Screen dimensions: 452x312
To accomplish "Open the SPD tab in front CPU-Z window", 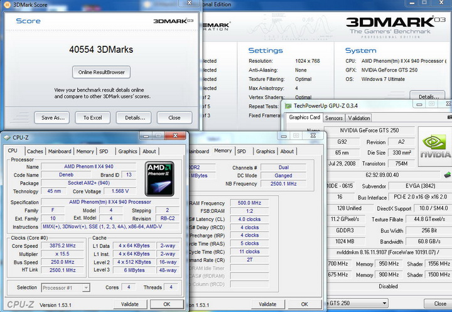I will coord(104,151).
